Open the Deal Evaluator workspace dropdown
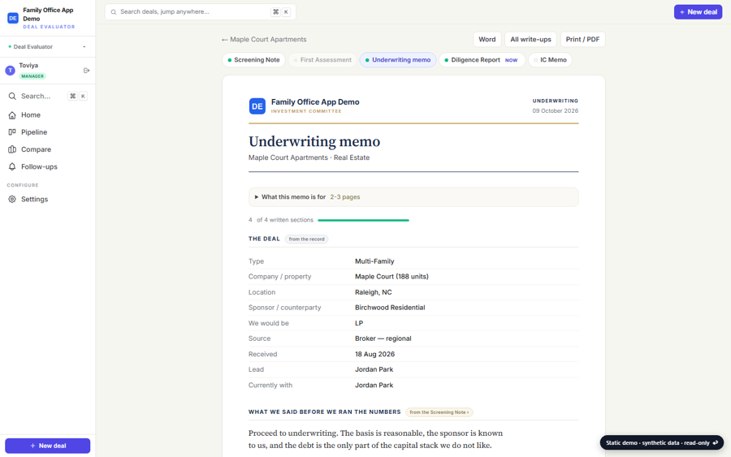The height and width of the screenshot is (457, 731). (x=48, y=46)
